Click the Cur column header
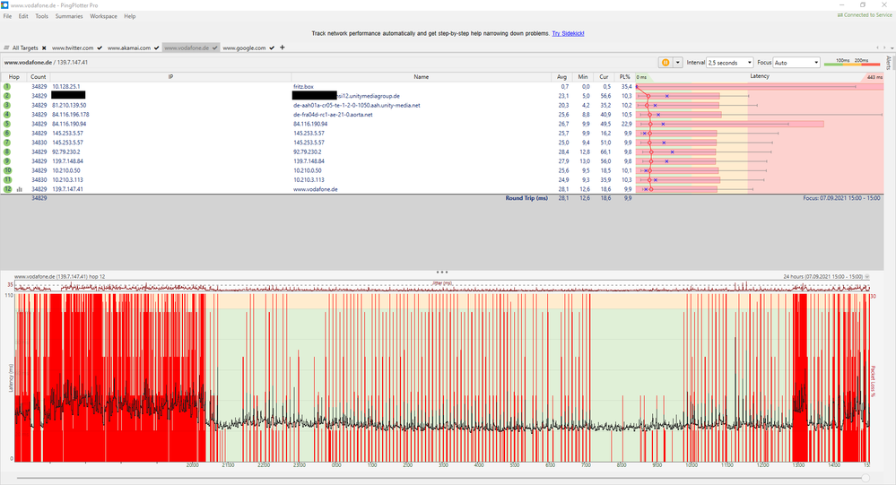The height and width of the screenshot is (485, 896). tap(604, 76)
